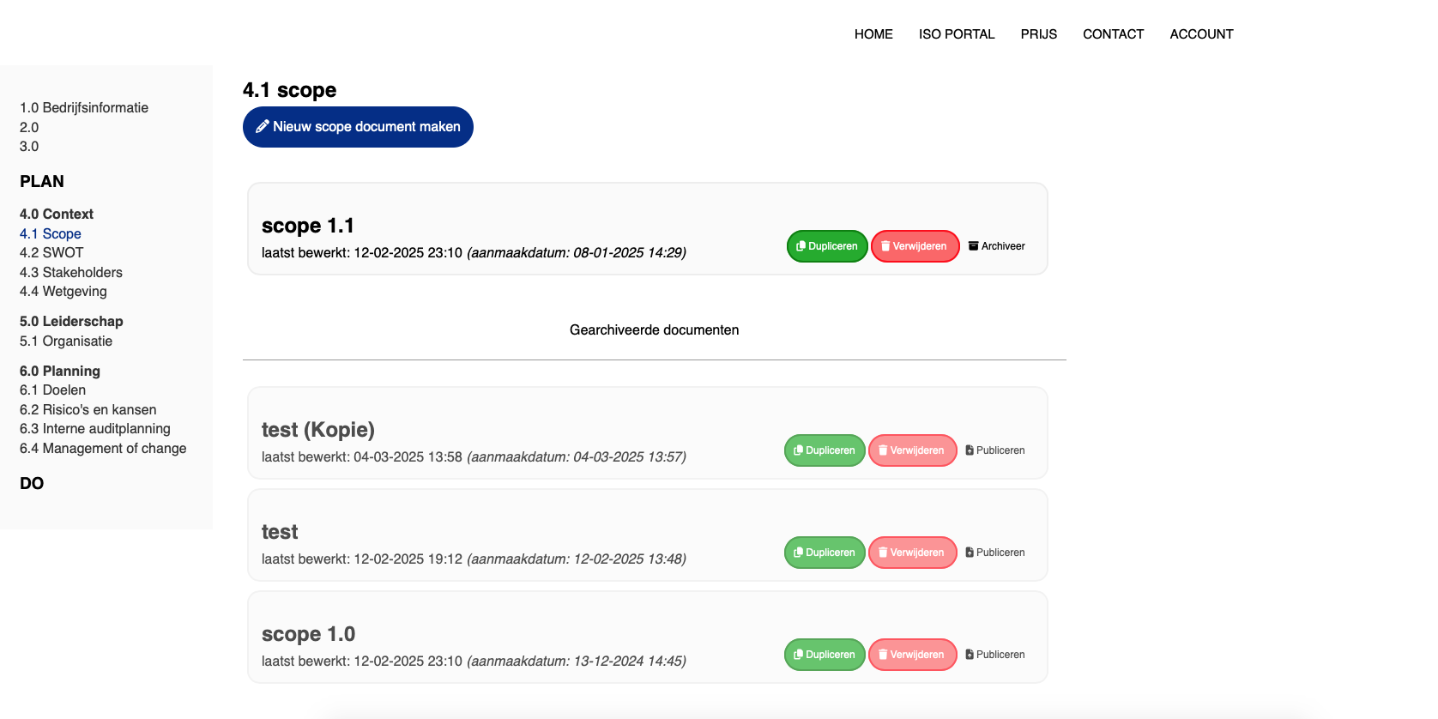Go to the PRIJS page
The image size is (1438, 719).
1038,34
